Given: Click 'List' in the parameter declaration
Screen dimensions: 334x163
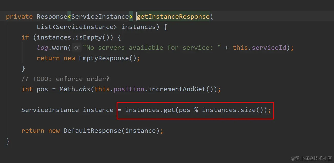Looking at the screenshot, I should [x=44, y=27].
